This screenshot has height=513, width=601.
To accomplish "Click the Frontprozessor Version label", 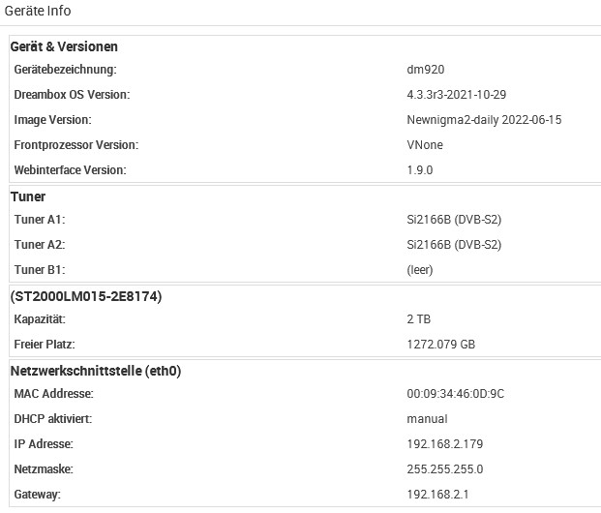I will click(x=76, y=145).
